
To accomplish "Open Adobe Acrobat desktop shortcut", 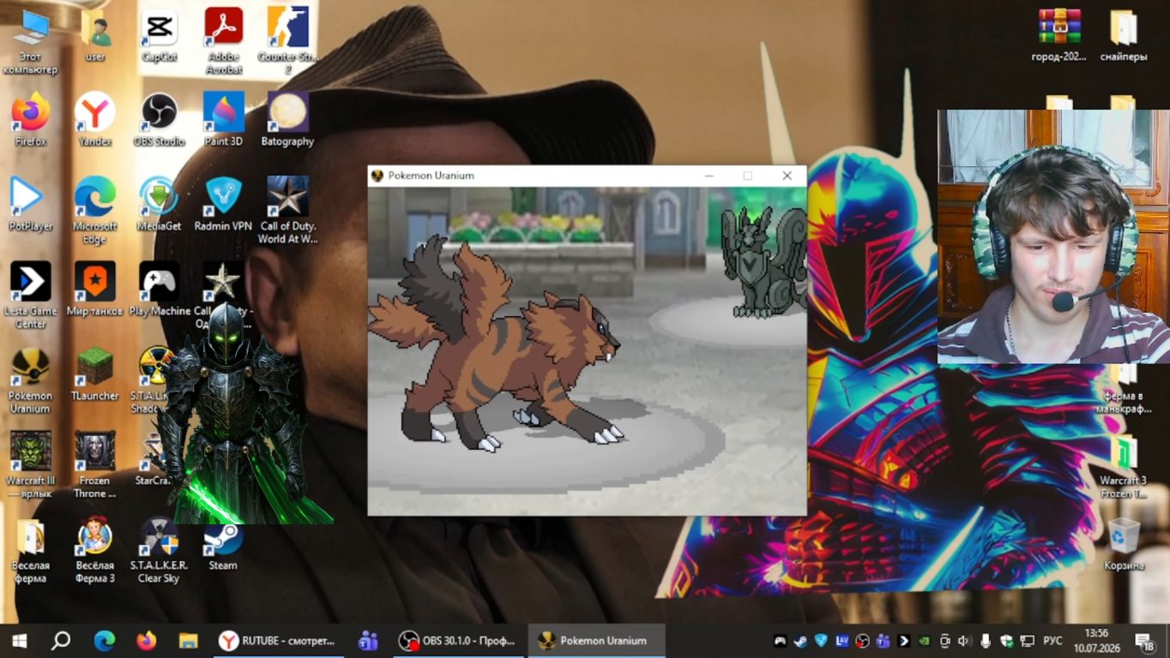I will click(224, 41).
